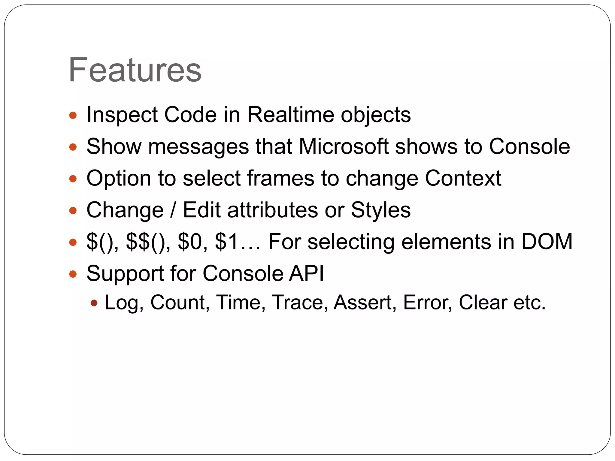The height and width of the screenshot is (461, 615).
Task: Click the word Microsoft in second bullet
Action: click(344, 146)
